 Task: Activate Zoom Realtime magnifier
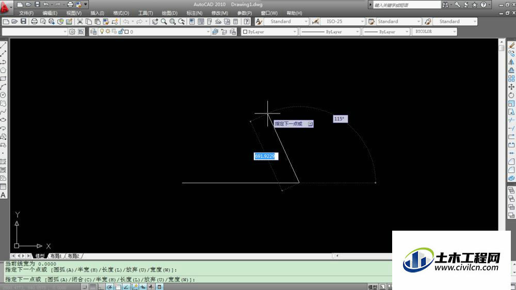pos(164,21)
